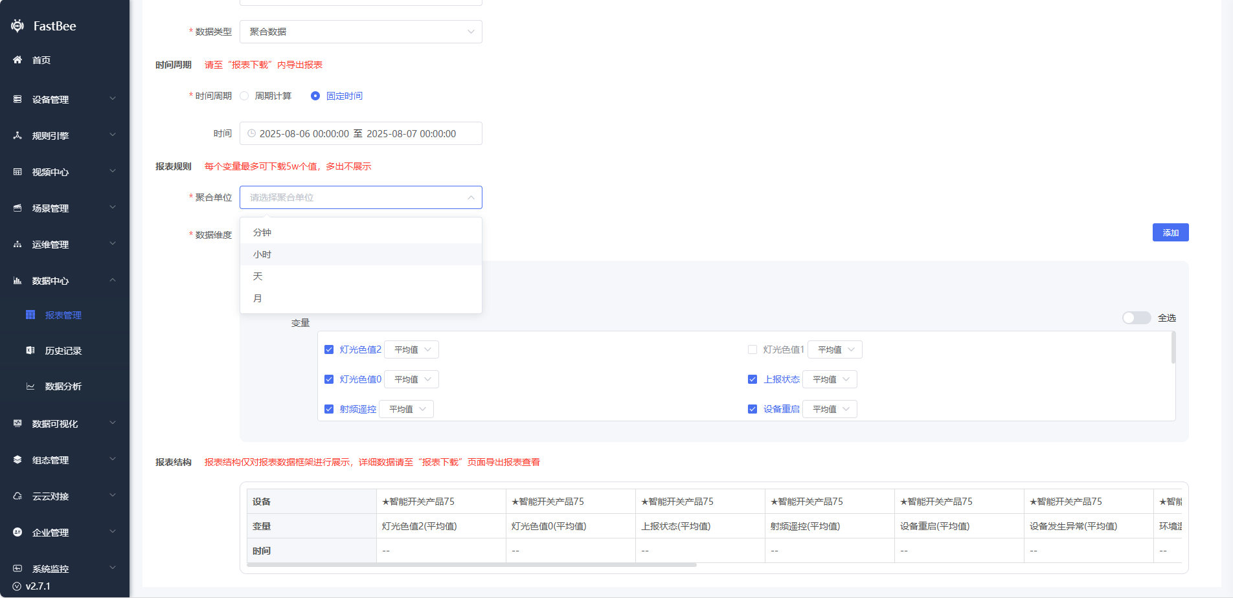Viewport: 1233px width, 598px height.
Task: Check the 灯光色值1 checkbox
Action: pyautogui.click(x=752, y=349)
